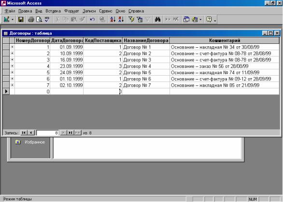Go to last record navigation button
Screen dimensions: 283x202
tap(71, 133)
